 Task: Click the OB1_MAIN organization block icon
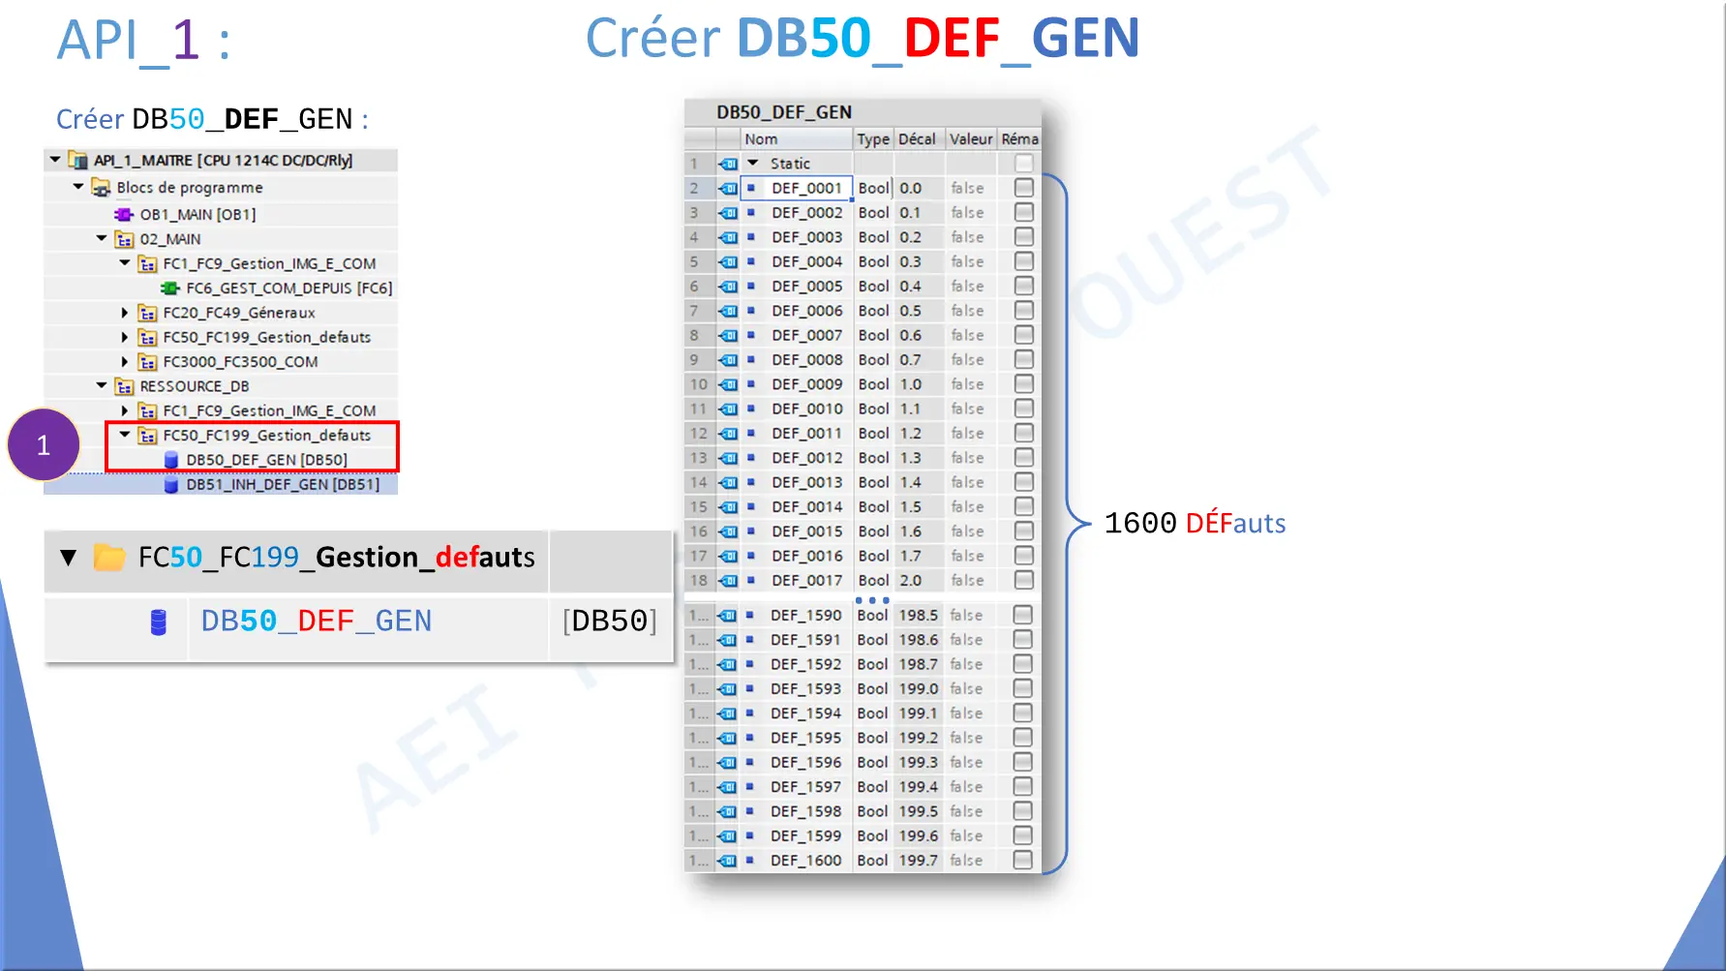(x=124, y=214)
